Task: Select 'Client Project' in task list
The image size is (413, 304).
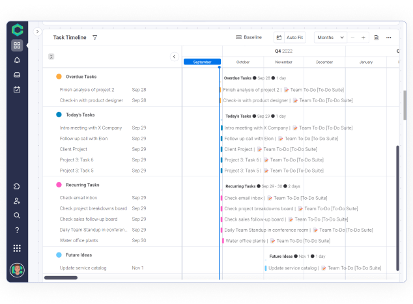Action: tap(73, 149)
